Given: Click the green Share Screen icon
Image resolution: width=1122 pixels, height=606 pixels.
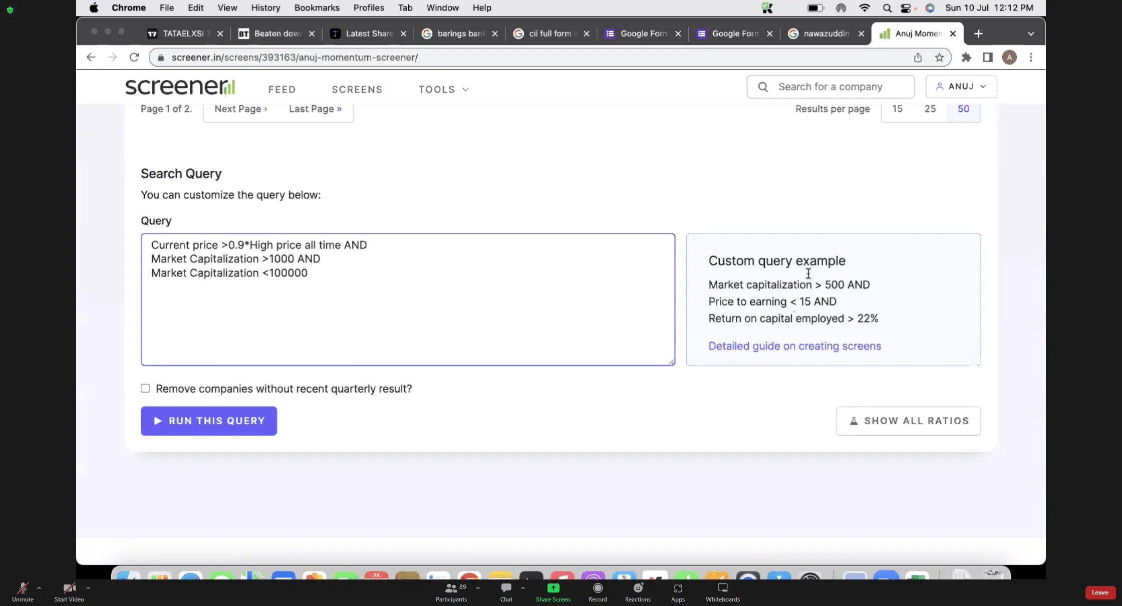Looking at the screenshot, I should [553, 588].
